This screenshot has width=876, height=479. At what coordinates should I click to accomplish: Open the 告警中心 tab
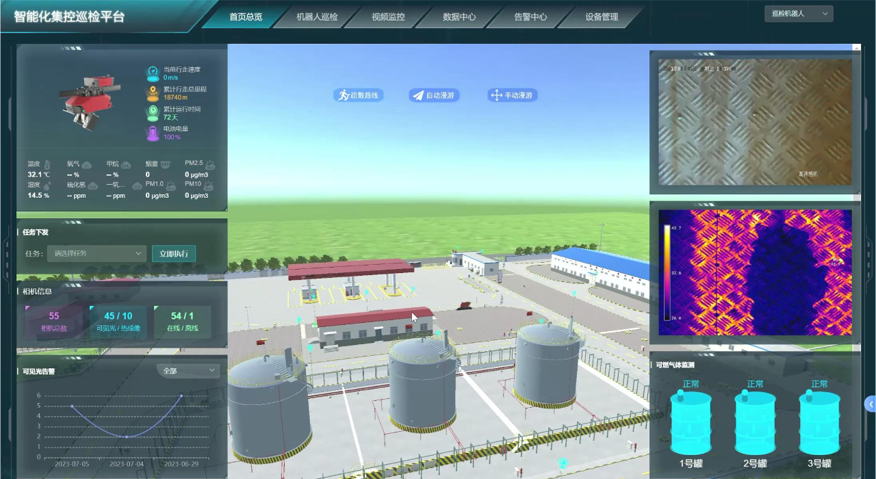[530, 17]
